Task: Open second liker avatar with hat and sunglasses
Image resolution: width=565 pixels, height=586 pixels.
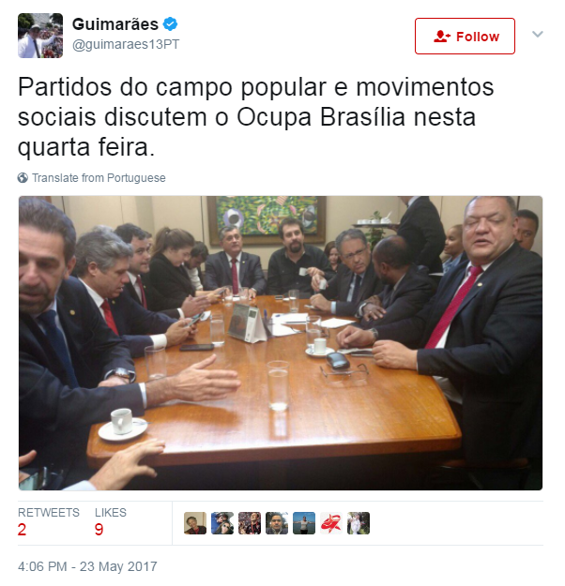Action: (x=222, y=523)
